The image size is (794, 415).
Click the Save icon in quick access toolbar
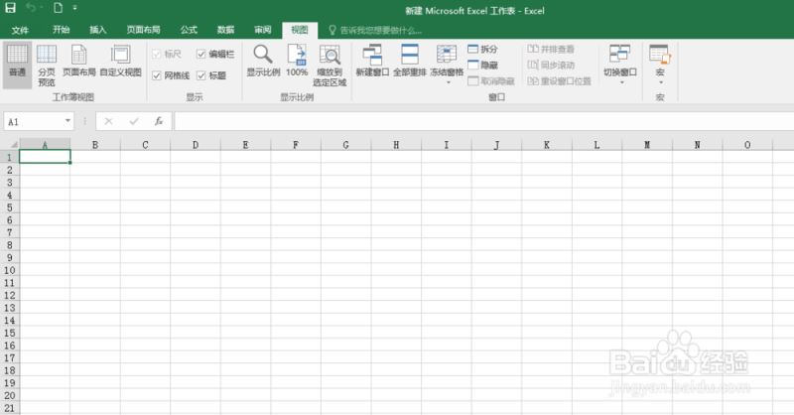10,8
